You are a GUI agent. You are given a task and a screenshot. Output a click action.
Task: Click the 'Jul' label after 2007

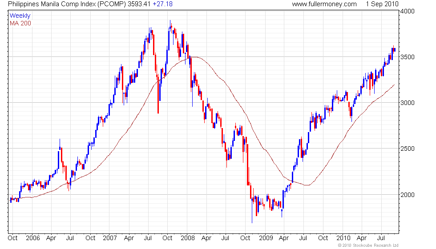click(148, 238)
